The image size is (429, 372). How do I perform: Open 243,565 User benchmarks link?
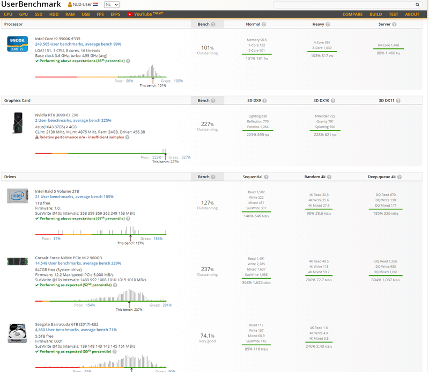(78, 44)
